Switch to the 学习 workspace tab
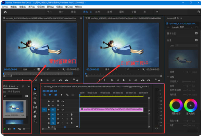 click(49, 12)
